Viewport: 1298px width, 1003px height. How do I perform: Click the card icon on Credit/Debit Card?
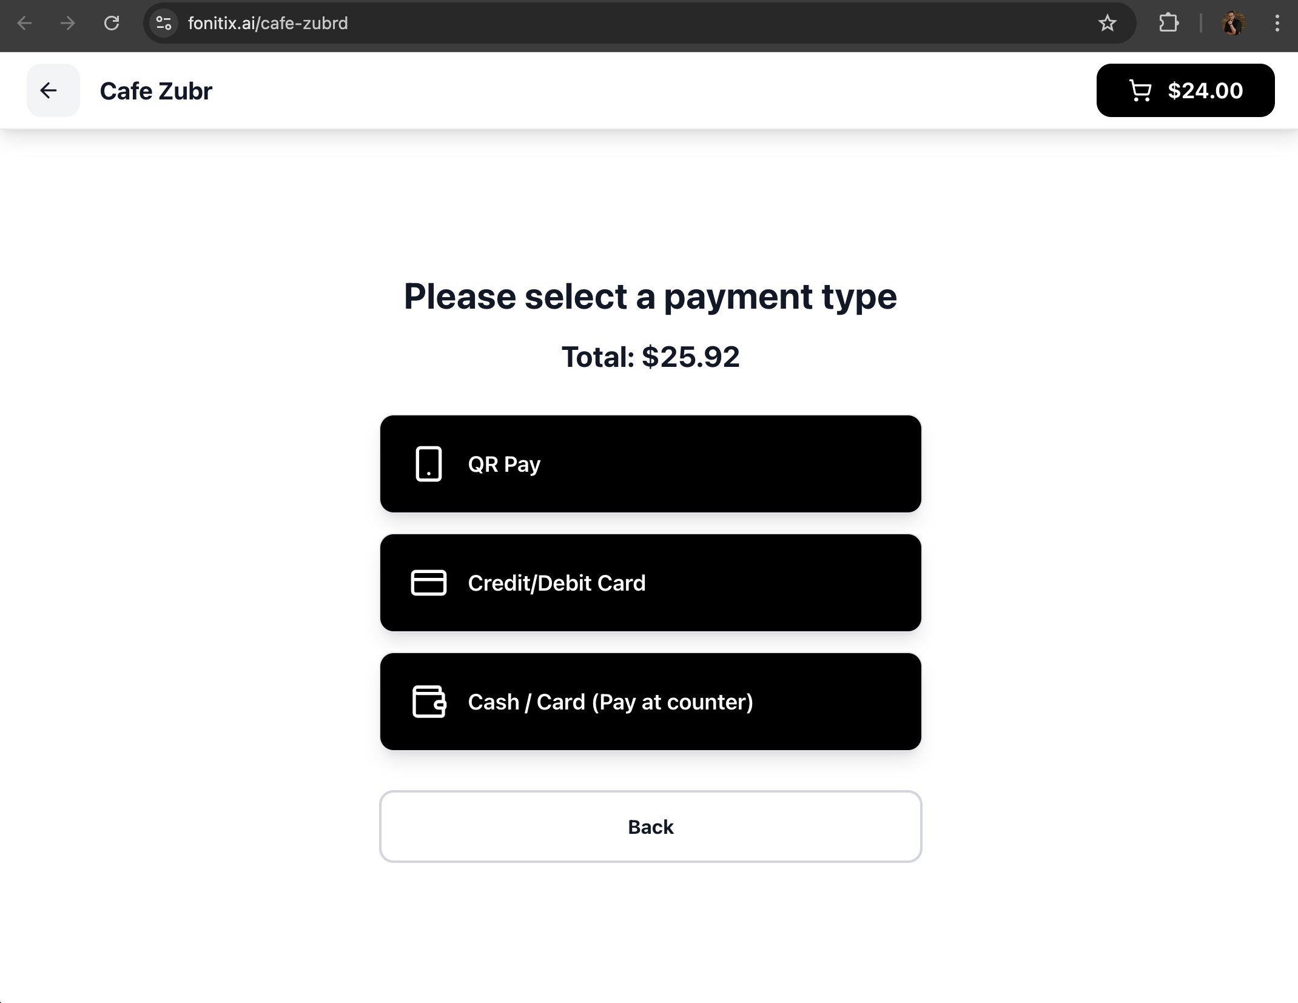[428, 583]
